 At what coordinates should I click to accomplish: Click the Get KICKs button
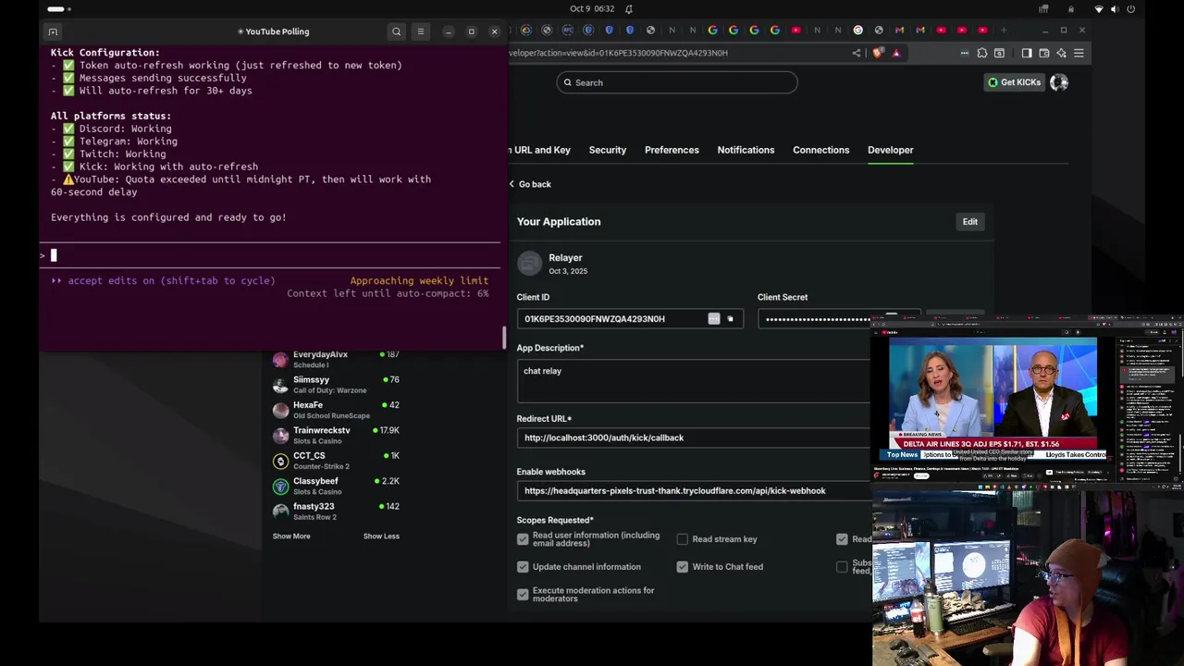[x=1015, y=82]
